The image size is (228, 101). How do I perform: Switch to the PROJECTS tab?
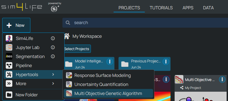coord(129,8)
